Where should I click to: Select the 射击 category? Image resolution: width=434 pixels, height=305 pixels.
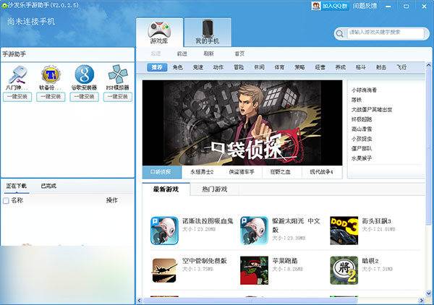click(381, 67)
